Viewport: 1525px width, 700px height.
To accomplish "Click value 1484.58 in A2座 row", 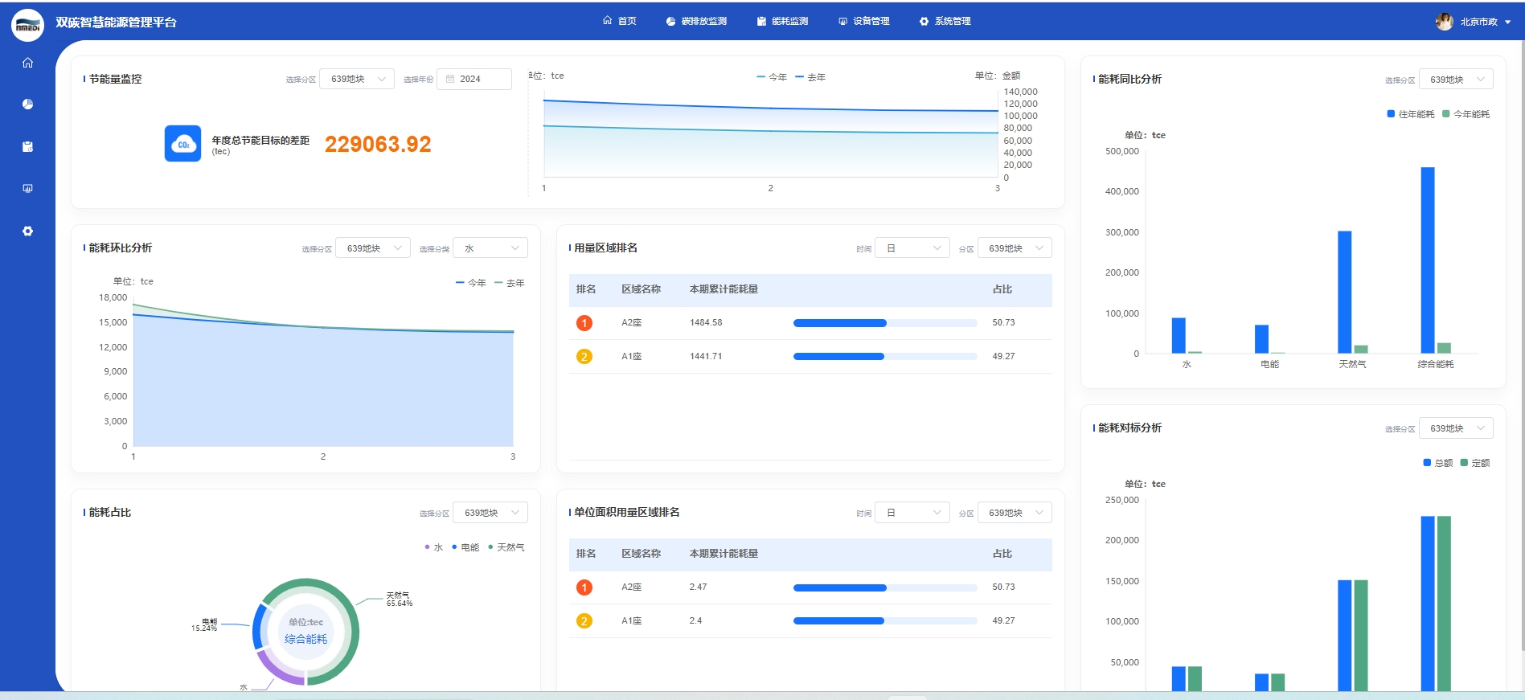I will click(x=706, y=323).
